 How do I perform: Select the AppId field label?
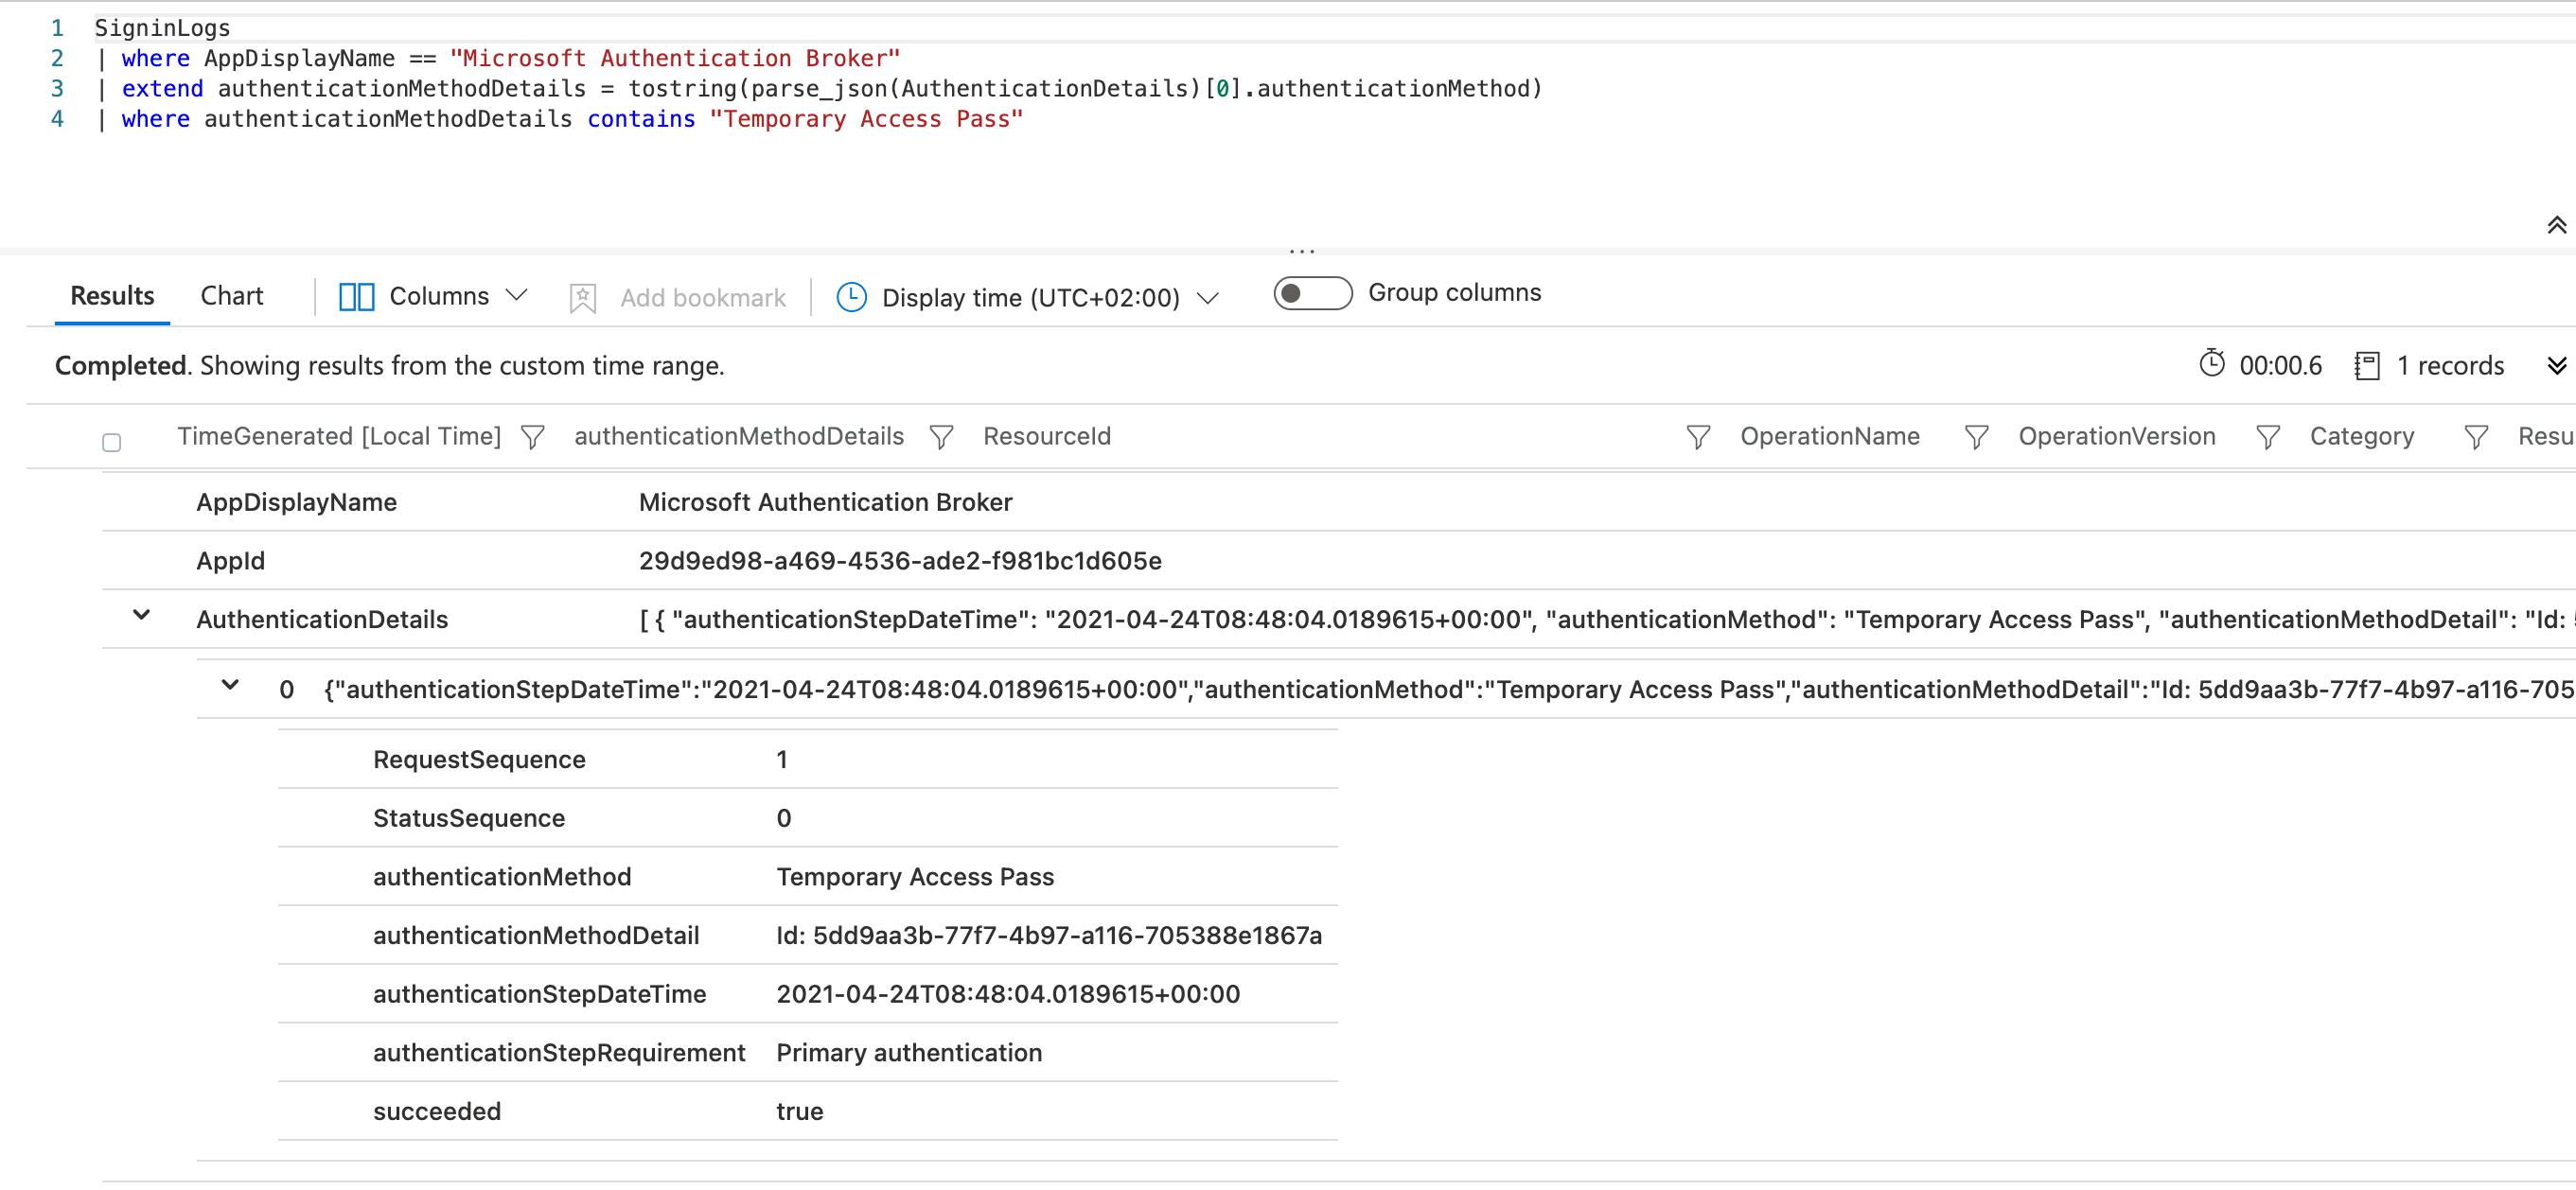click(230, 561)
